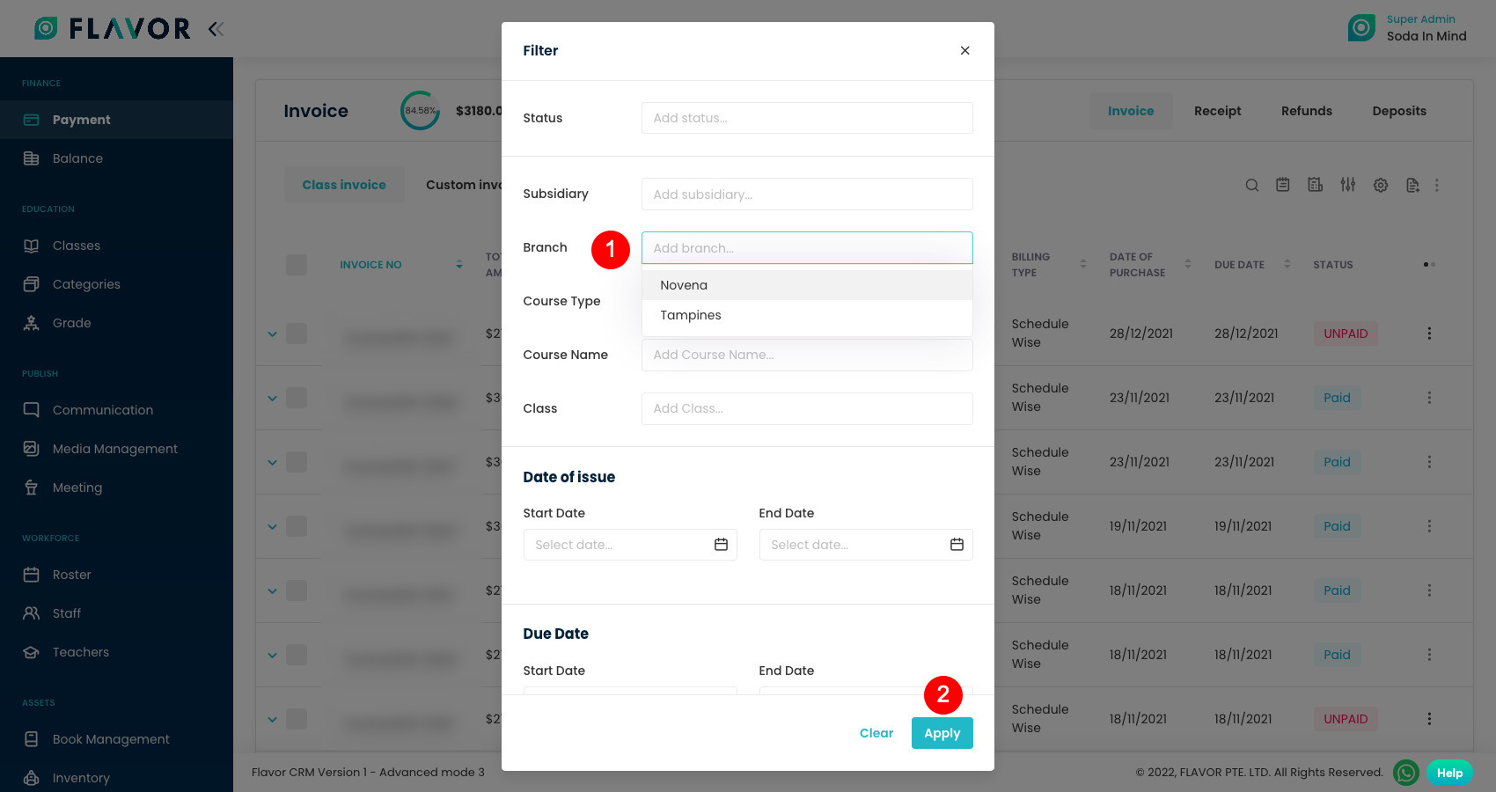This screenshot has width=1496, height=792.
Task: Open the Subsidiary filter dropdown
Action: click(807, 194)
